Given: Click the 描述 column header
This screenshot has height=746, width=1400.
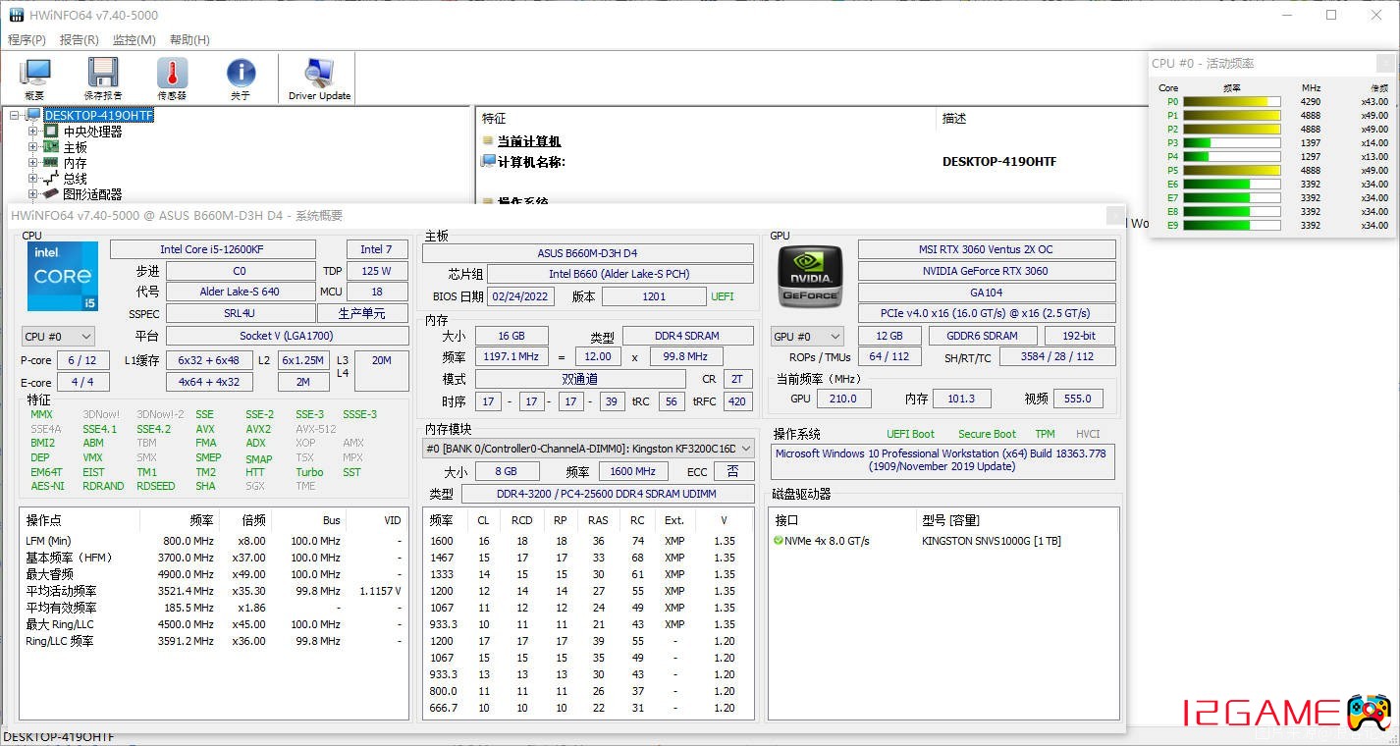Looking at the screenshot, I should point(954,118).
